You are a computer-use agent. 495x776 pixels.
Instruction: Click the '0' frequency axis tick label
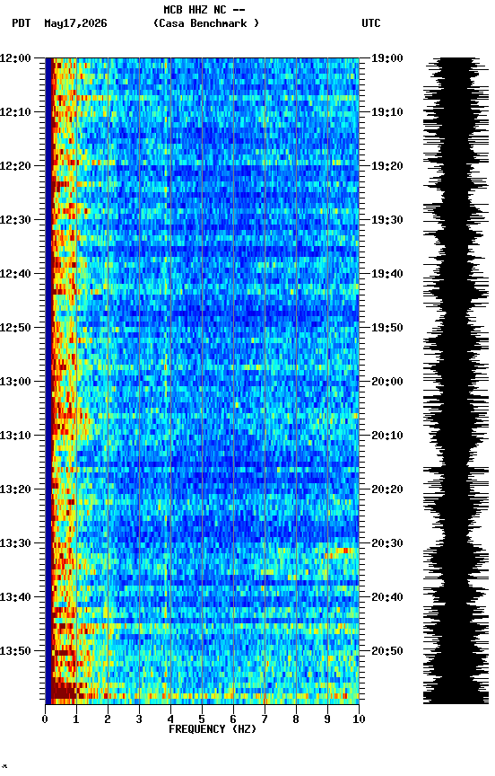(45, 719)
